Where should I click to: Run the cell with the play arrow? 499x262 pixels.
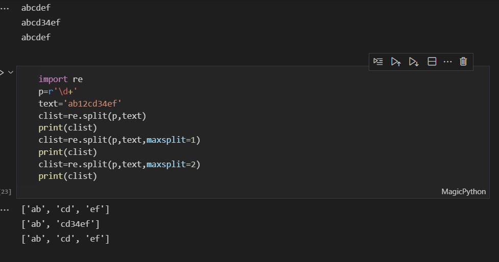coord(2,73)
